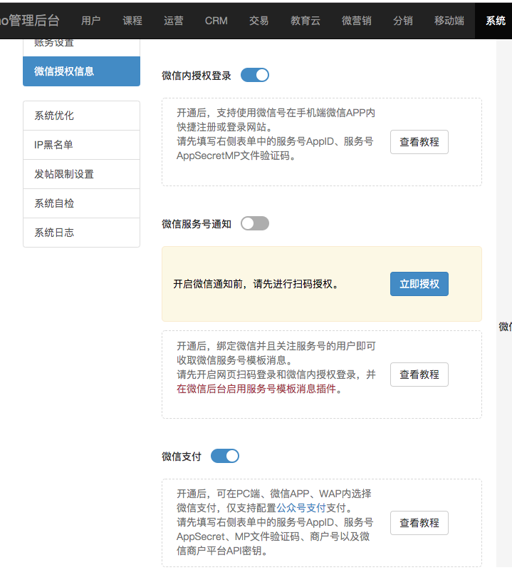Toggle the 微信内授权登录 switch
The width and height of the screenshot is (512, 580).
tap(254, 75)
